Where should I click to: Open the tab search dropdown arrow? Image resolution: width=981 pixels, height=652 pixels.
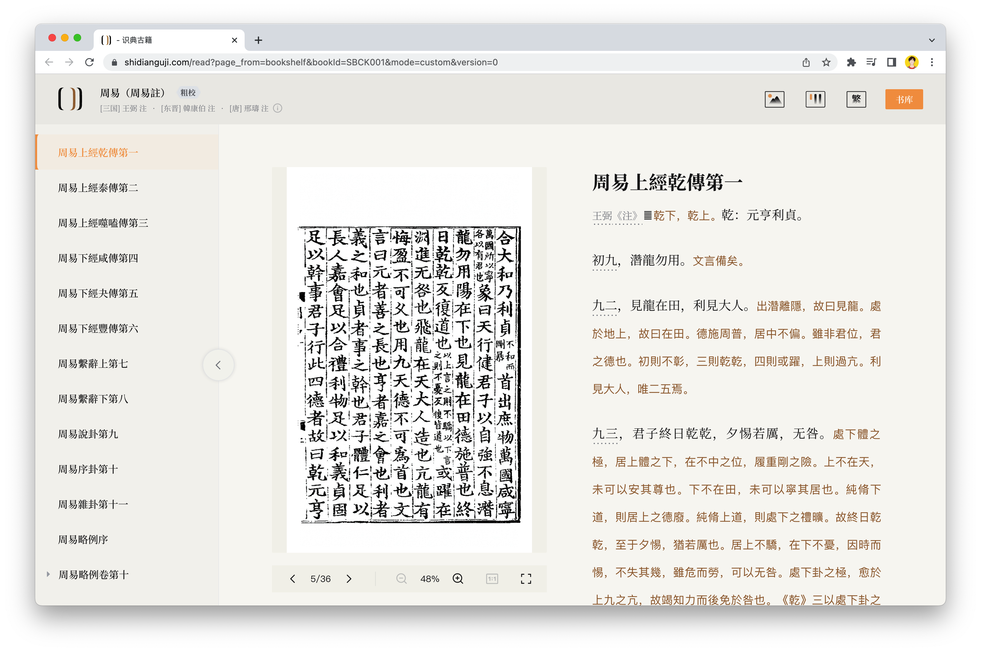pos(931,40)
